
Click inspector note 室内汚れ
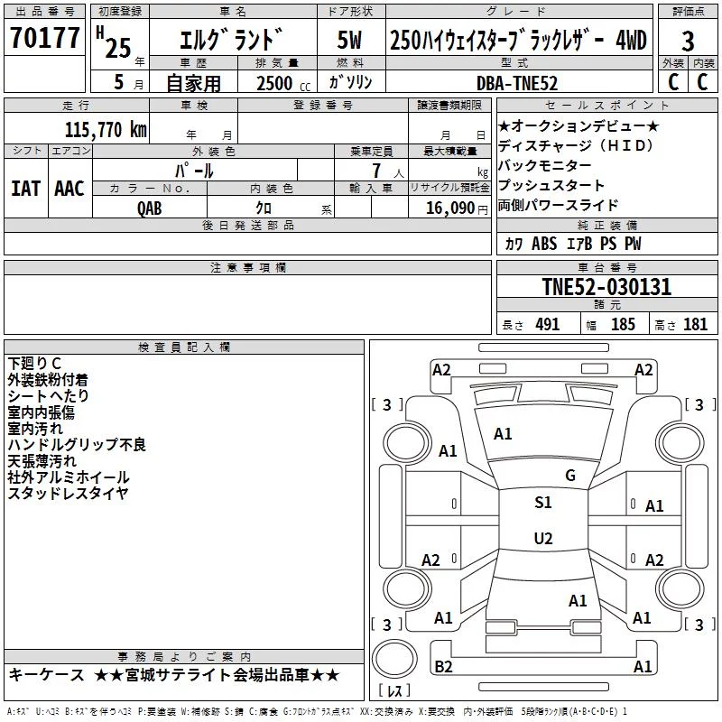point(35,428)
